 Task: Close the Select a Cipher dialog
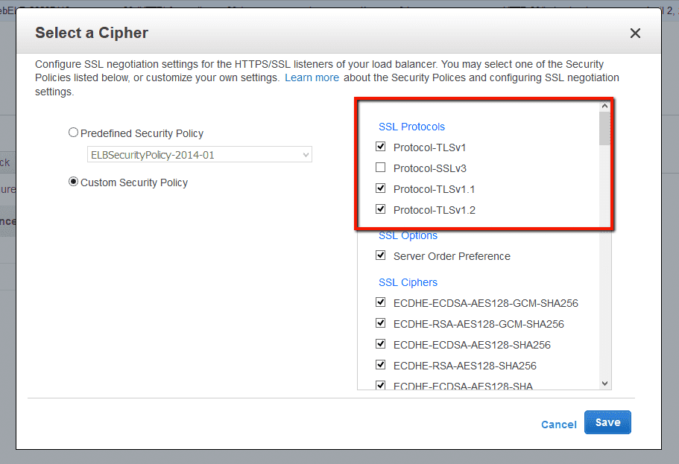pyautogui.click(x=635, y=34)
